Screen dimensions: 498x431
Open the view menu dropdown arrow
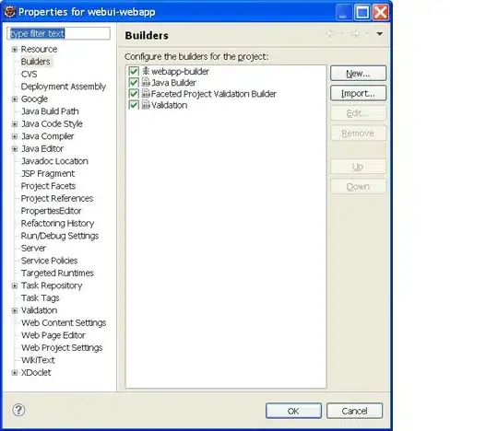(380, 34)
